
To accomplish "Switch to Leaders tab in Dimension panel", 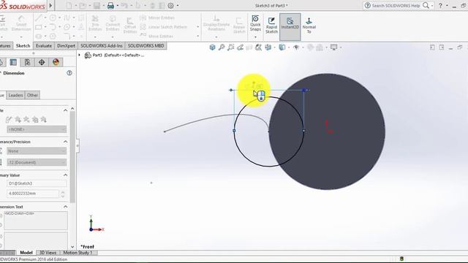I will point(15,95).
